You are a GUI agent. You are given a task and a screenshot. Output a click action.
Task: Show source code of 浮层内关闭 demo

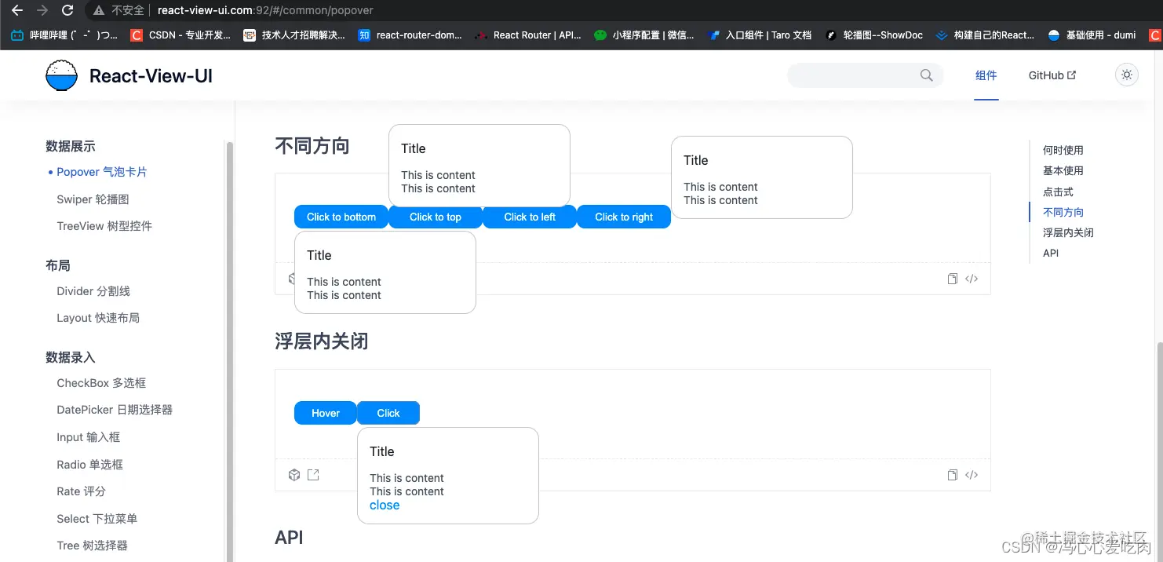coord(972,475)
